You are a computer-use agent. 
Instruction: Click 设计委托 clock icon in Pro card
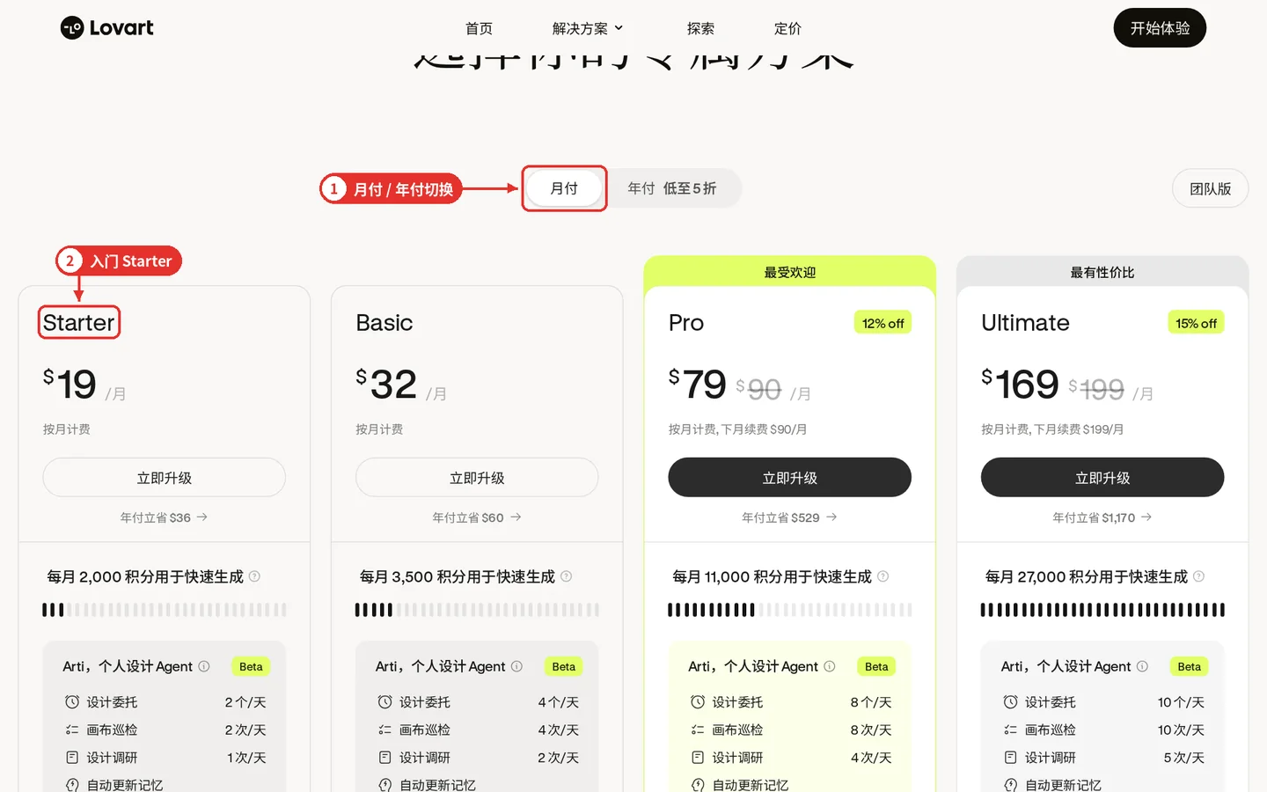point(698,702)
